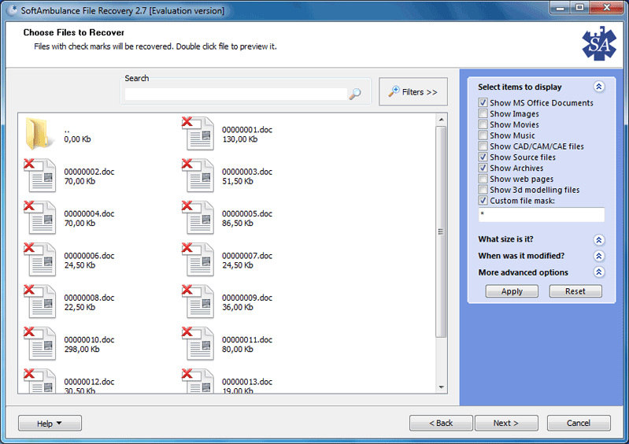This screenshot has width=629, height=444.
Task: Select the 00000010.doc file icon
Action: click(40, 345)
